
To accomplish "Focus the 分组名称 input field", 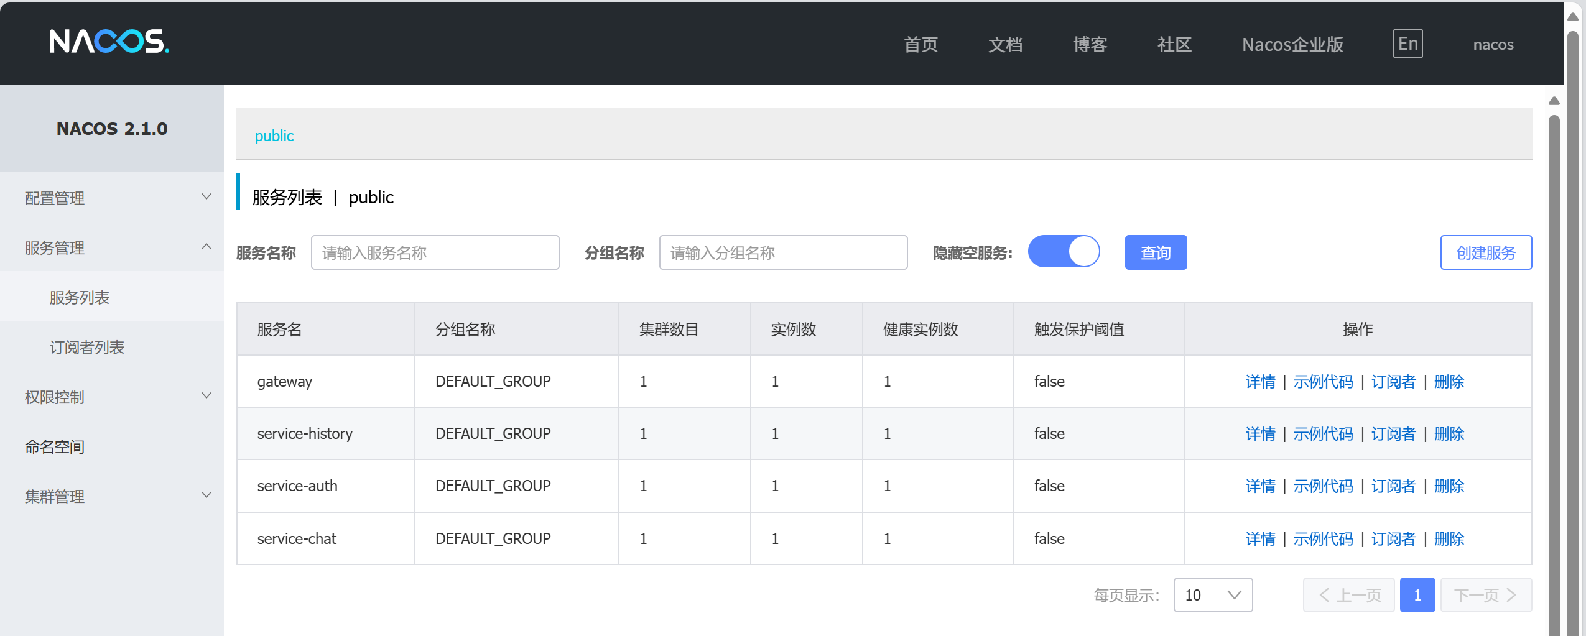I will [x=783, y=252].
